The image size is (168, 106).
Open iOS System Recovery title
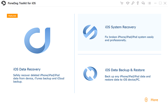point(120,27)
